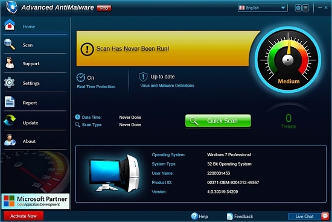
Task: Click the shield logo in the title bar
Action: [x=11, y=7]
